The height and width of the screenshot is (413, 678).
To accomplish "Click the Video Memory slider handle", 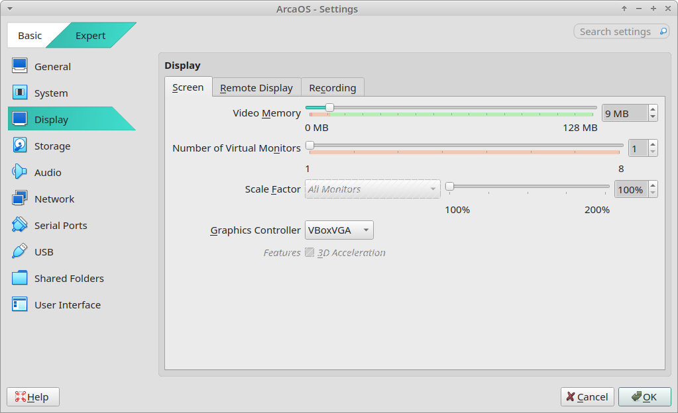I will click(329, 108).
